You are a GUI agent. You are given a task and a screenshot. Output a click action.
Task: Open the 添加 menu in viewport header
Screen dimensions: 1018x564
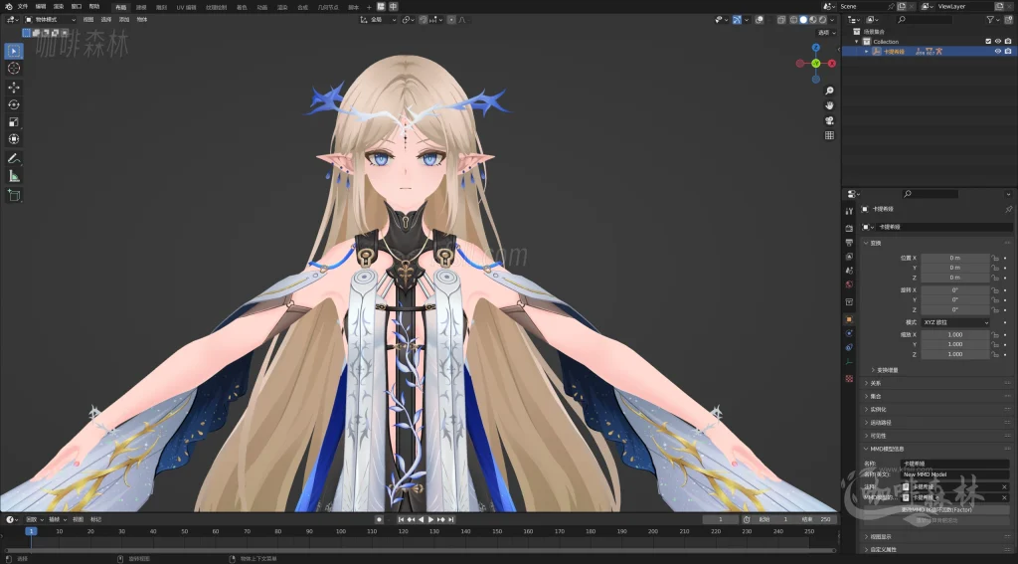(x=124, y=20)
